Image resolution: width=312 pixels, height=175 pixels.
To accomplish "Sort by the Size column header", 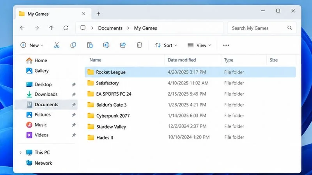I will (x=274, y=60).
